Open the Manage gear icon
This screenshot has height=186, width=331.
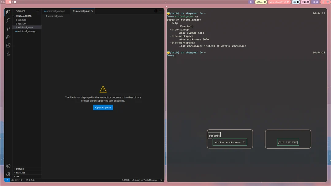tap(8, 174)
